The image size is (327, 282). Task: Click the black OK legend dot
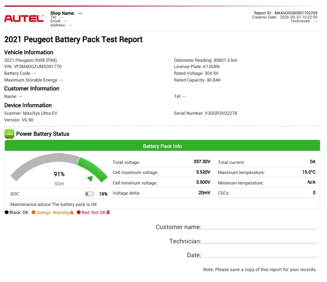(x=6, y=212)
